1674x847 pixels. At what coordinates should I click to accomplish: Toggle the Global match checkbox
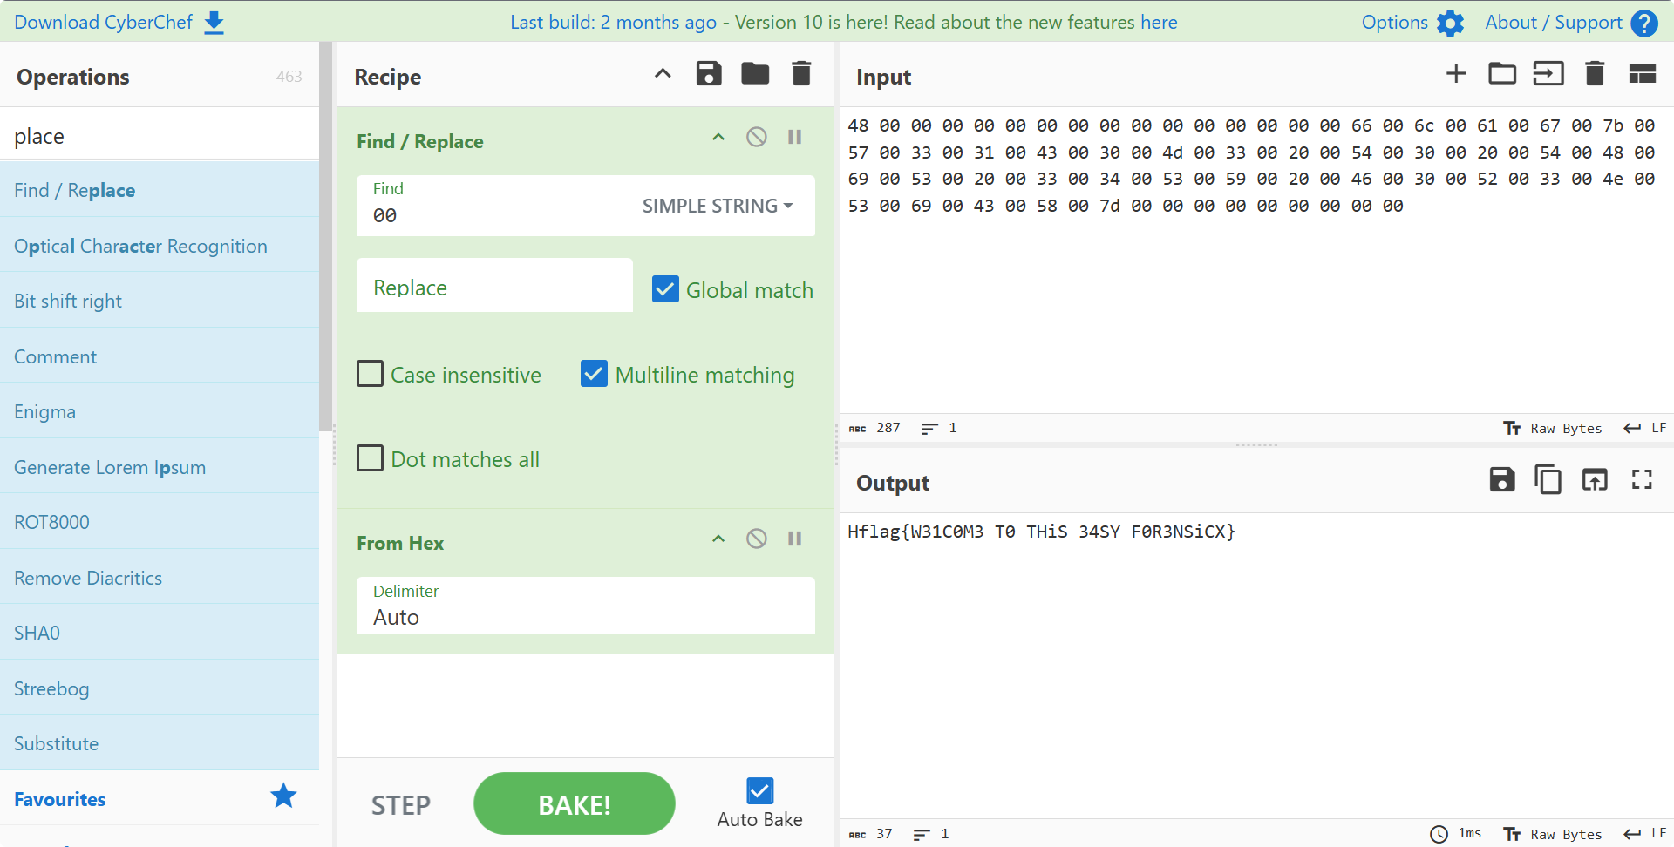coord(665,289)
